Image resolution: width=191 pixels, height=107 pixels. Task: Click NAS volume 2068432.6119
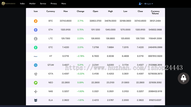click(x=155, y=91)
